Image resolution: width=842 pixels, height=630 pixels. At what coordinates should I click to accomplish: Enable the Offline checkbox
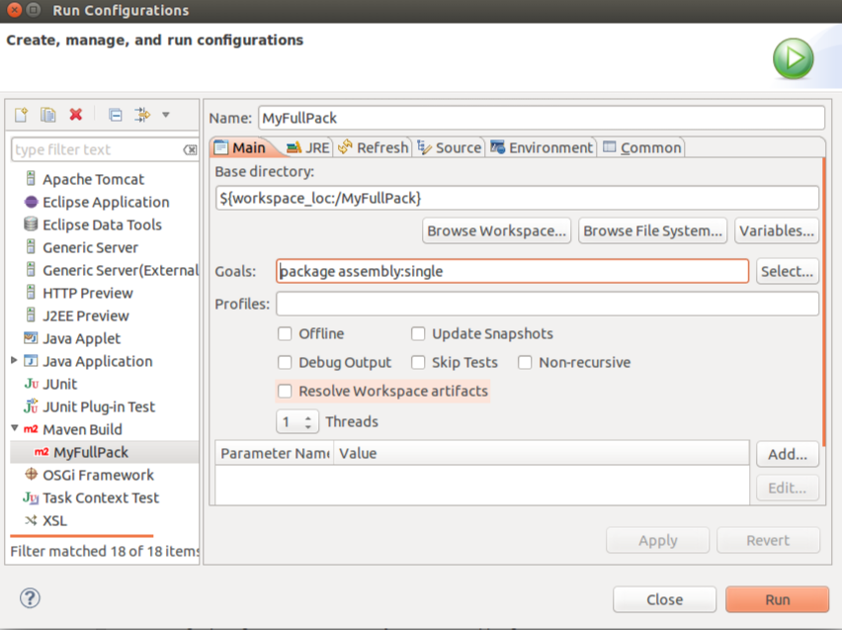[x=285, y=334]
